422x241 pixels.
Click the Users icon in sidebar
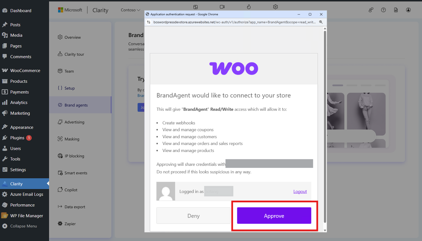point(5,148)
